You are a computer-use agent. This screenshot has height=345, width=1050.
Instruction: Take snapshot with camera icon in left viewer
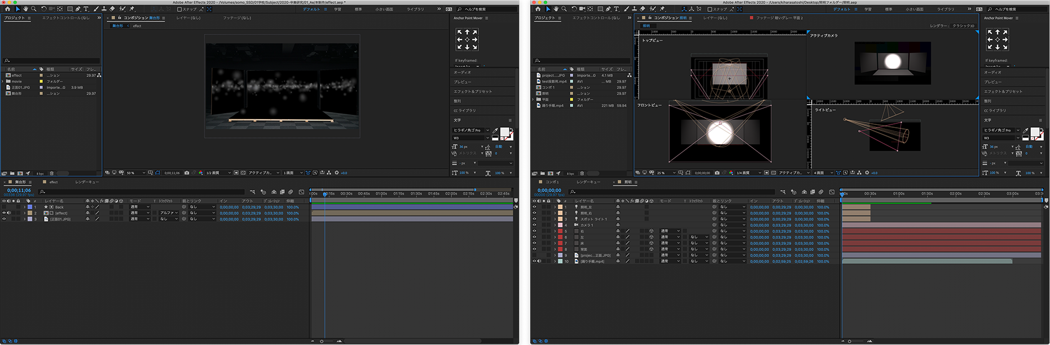(x=187, y=173)
